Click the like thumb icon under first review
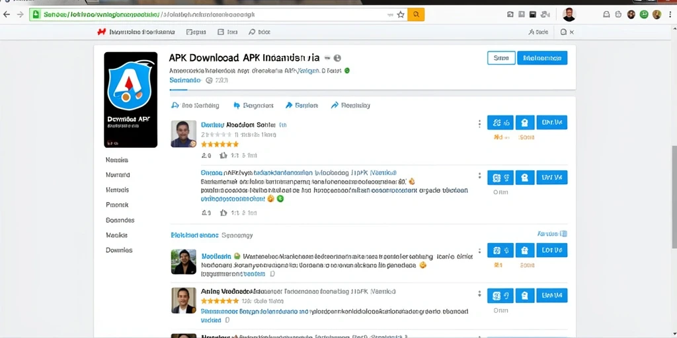The width and height of the screenshot is (677, 338). click(x=223, y=155)
